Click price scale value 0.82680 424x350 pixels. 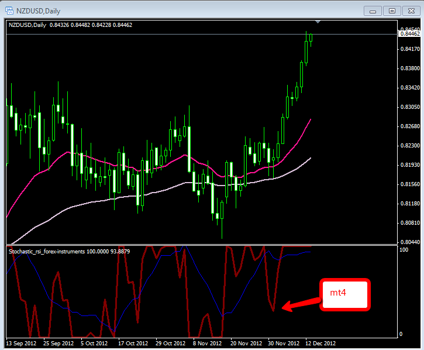point(410,126)
